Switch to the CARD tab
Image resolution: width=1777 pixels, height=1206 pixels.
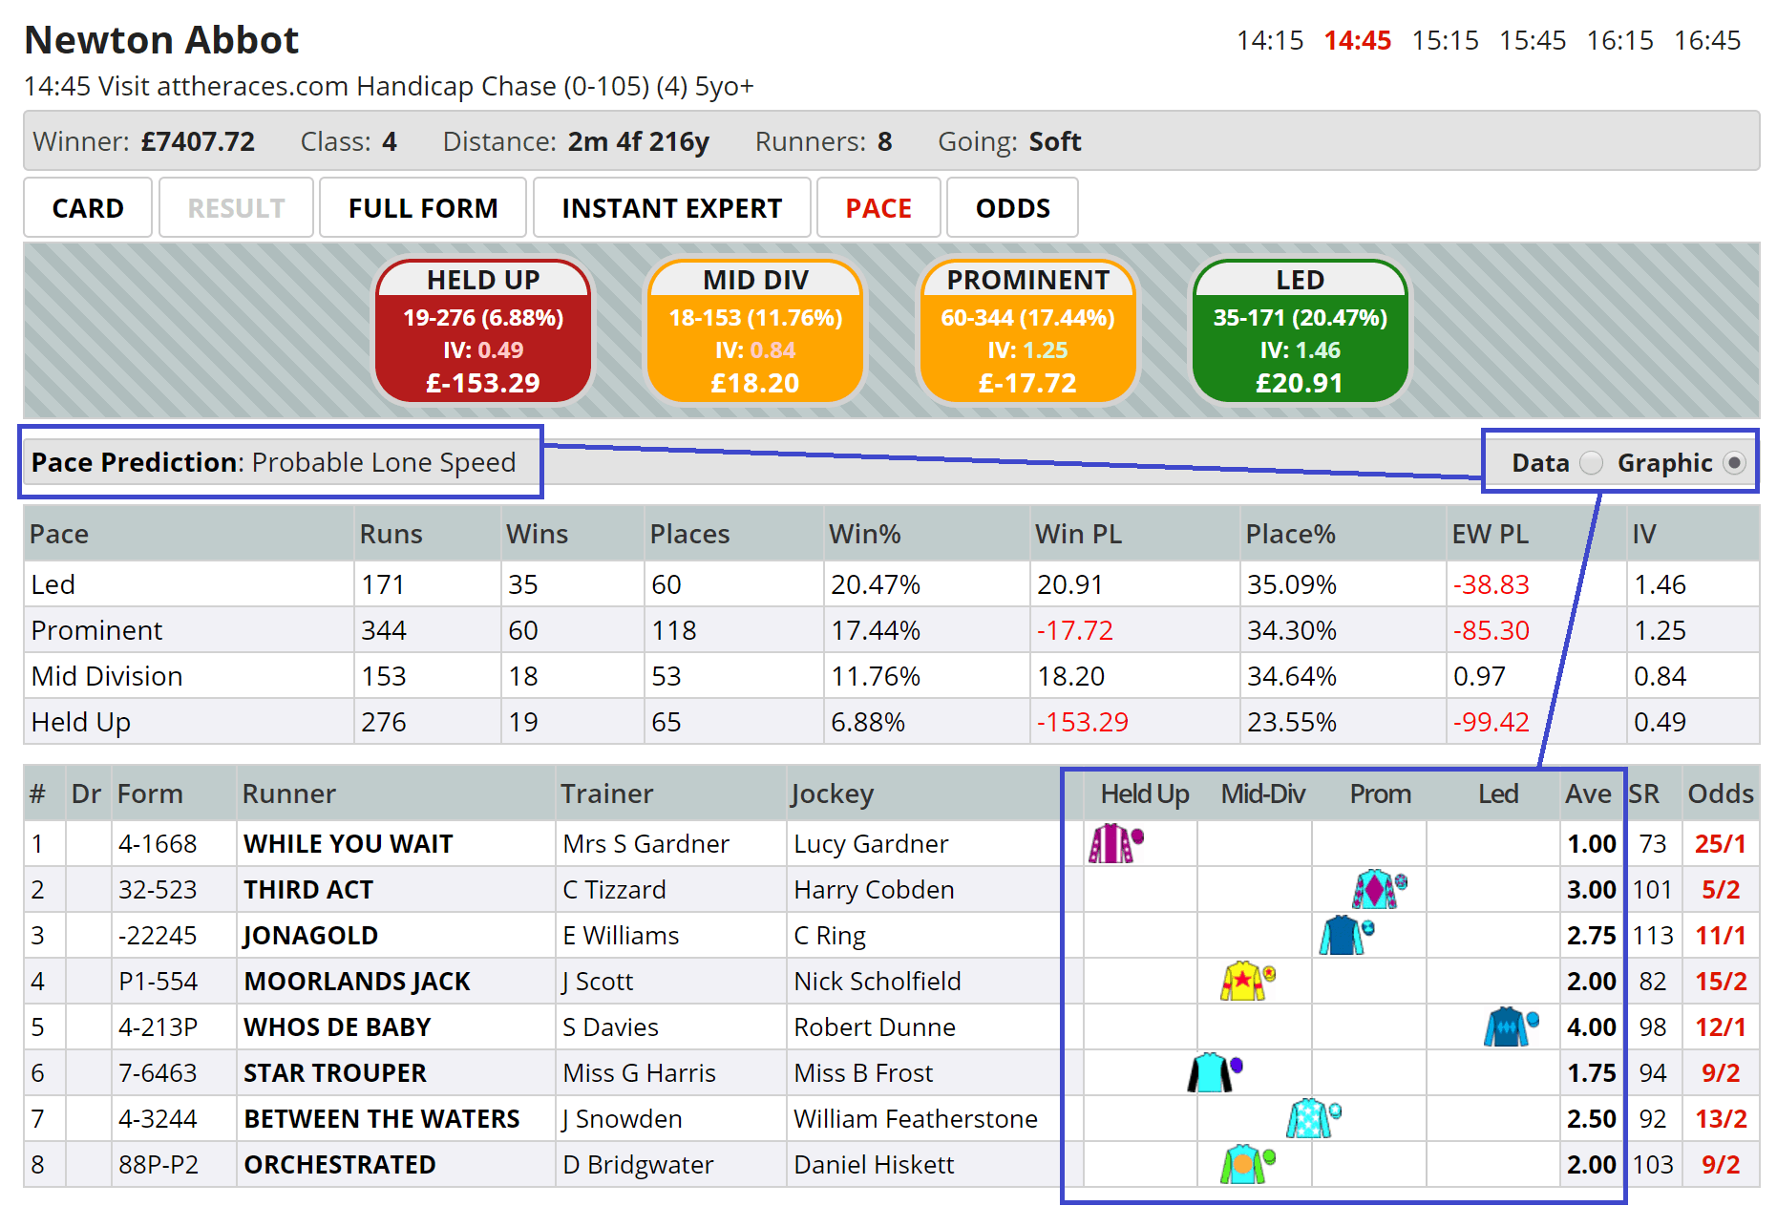(x=87, y=207)
